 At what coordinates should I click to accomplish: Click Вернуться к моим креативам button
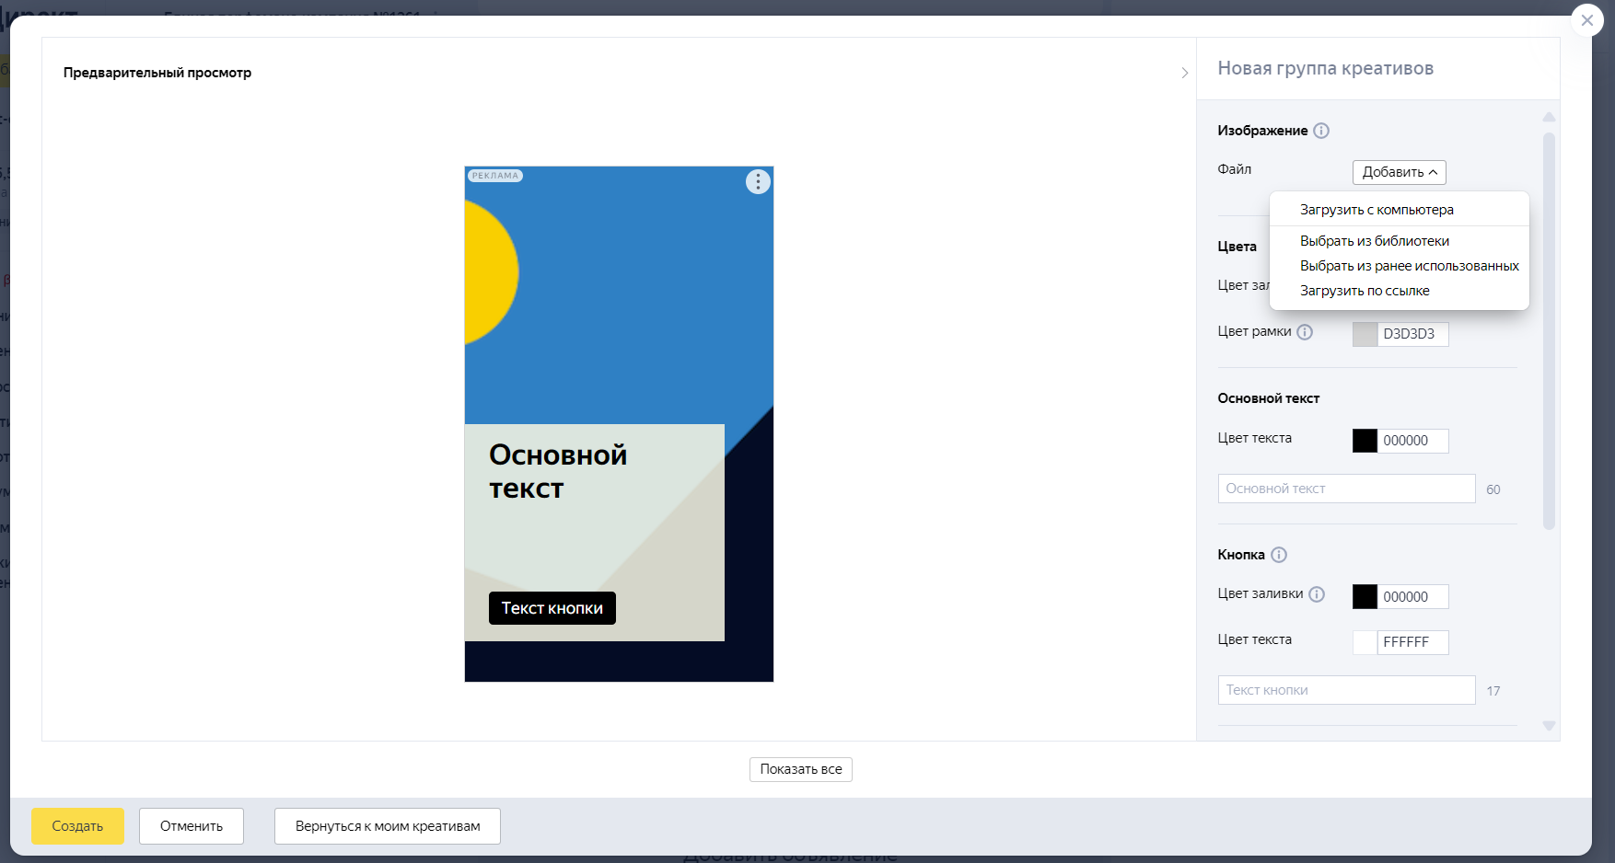(x=388, y=826)
